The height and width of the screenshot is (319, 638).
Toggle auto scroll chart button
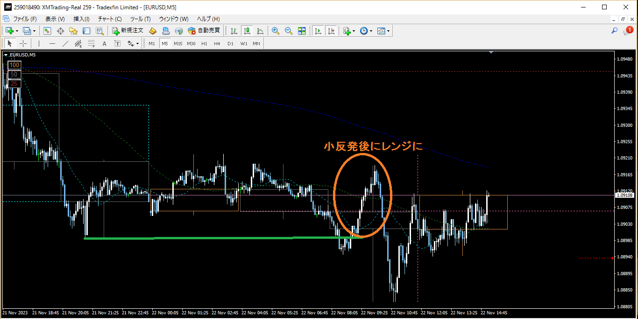coord(318,31)
